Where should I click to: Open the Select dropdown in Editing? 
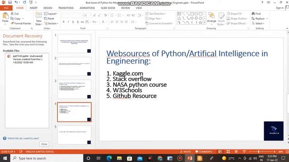point(258,23)
